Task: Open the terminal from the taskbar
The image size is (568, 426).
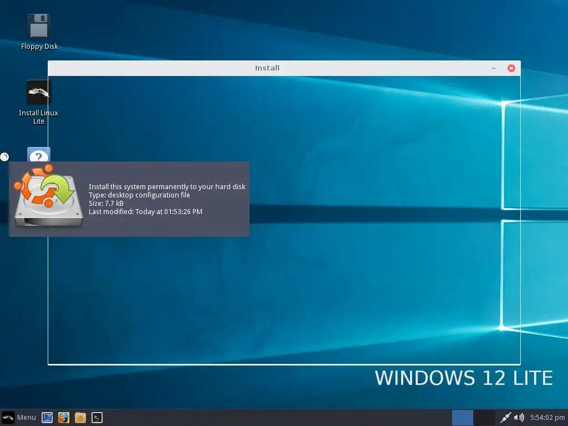Action: point(97,418)
